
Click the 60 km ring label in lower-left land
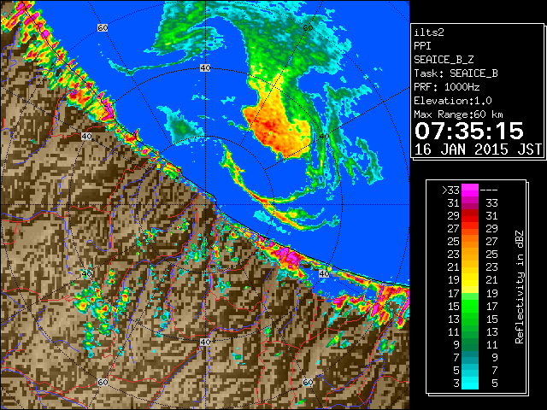pos(103,382)
